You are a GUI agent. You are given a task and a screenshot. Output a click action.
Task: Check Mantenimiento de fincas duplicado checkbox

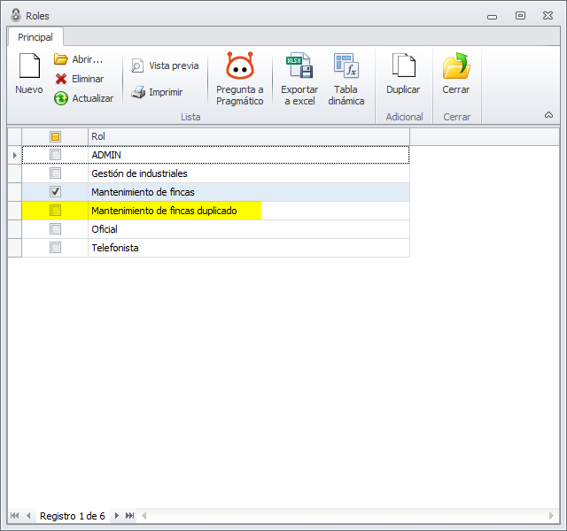(55, 211)
